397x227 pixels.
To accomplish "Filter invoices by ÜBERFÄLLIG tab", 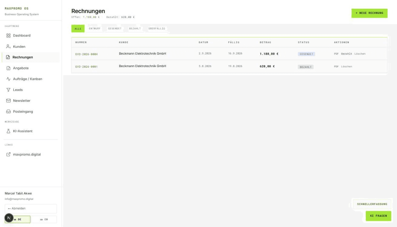I will pos(157,29).
